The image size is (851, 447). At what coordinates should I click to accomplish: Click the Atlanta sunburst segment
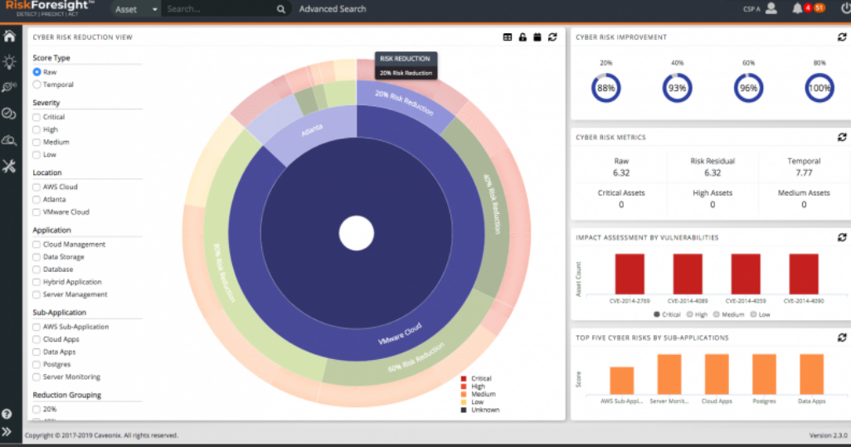pos(312,130)
